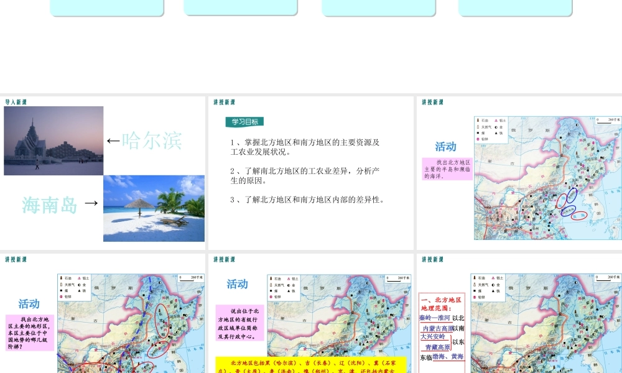
Task: Click the map on the 地理范围 slide
Action: pos(546,323)
